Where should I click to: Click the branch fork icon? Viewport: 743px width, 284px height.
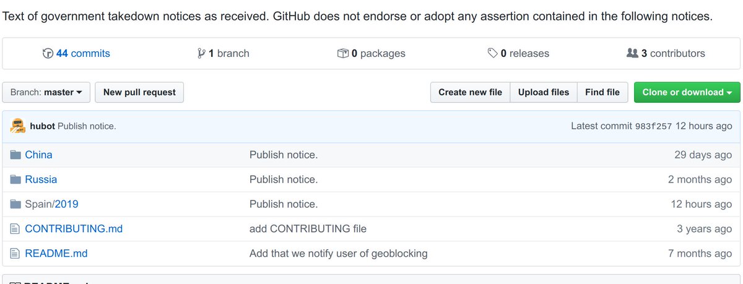point(201,54)
